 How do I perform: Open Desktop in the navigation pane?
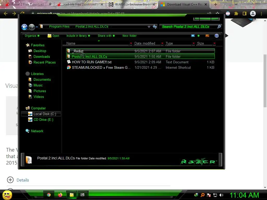tap(40, 51)
